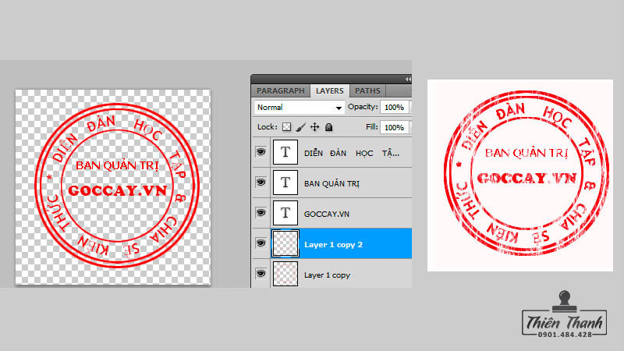Click the lock transparent pixels icon

286,126
